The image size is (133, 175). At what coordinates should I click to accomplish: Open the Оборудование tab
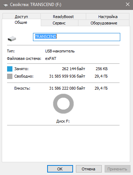coord(104,23)
